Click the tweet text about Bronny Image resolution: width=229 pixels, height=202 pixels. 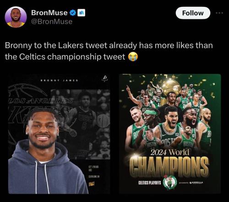(109, 51)
